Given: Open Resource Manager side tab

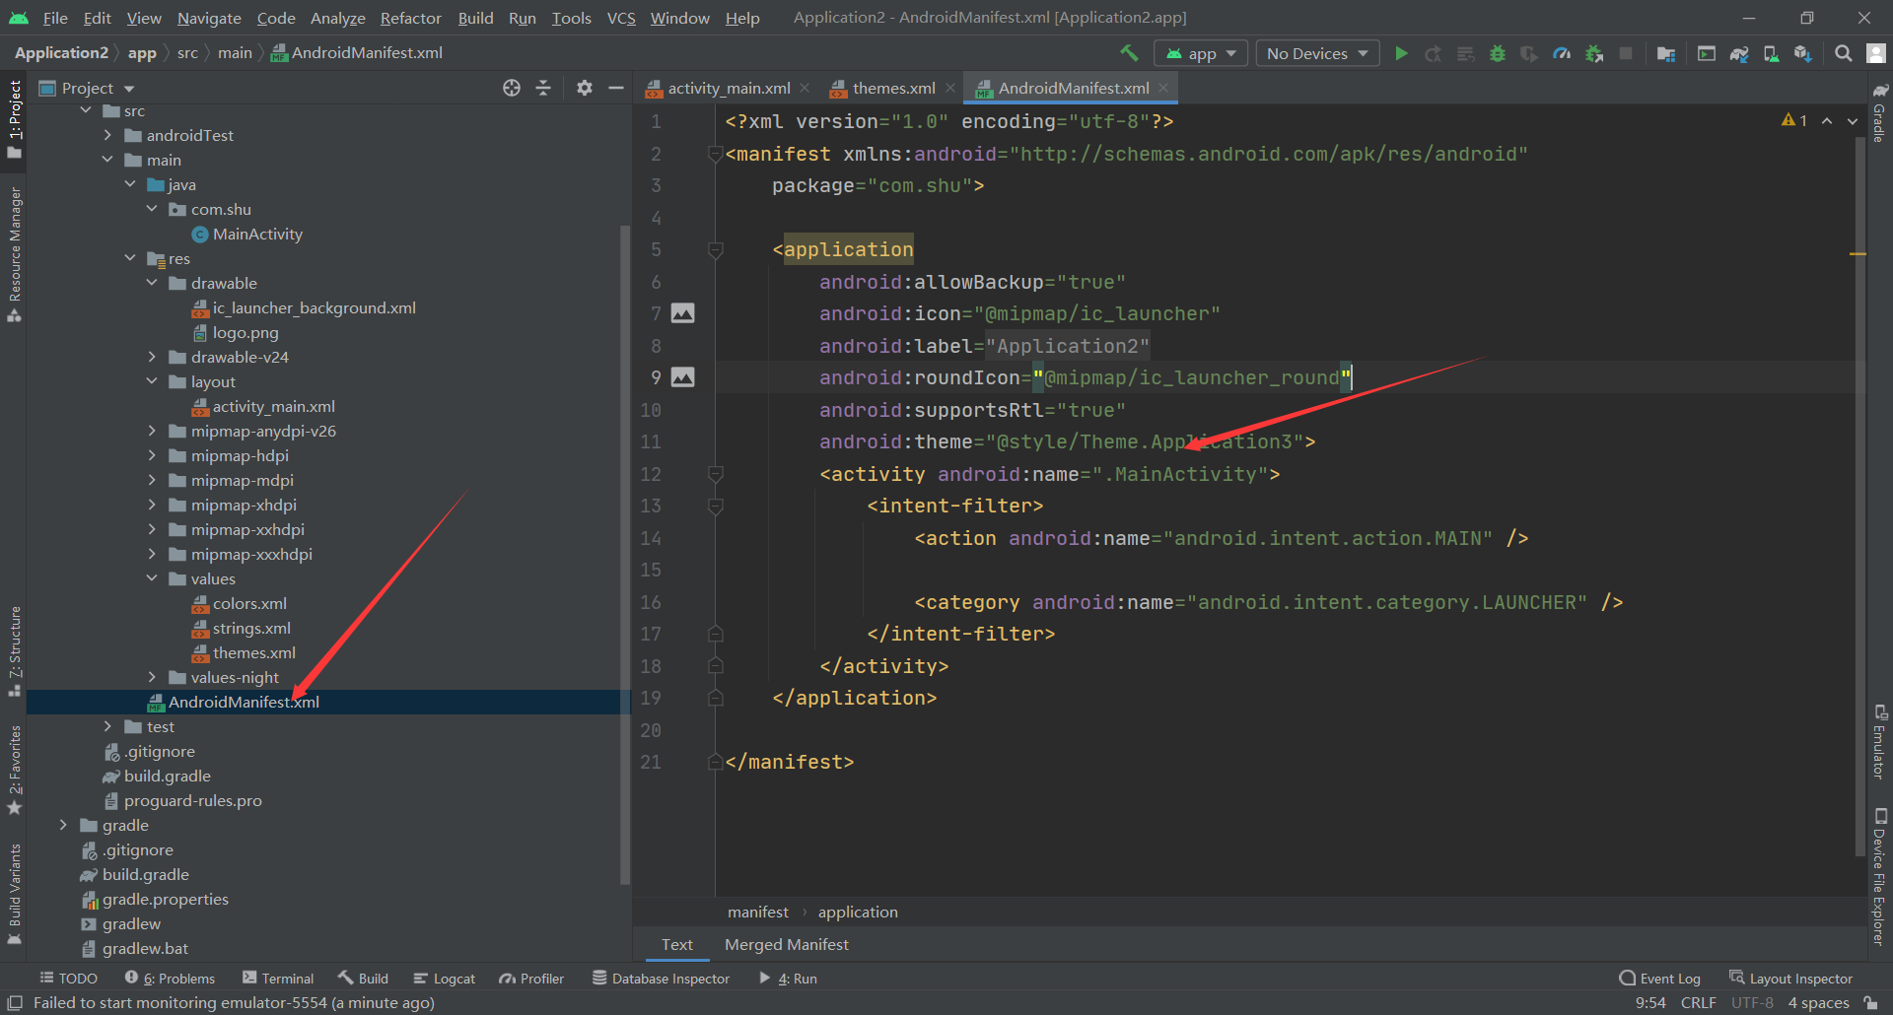Looking at the screenshot, I should (14, 254).
